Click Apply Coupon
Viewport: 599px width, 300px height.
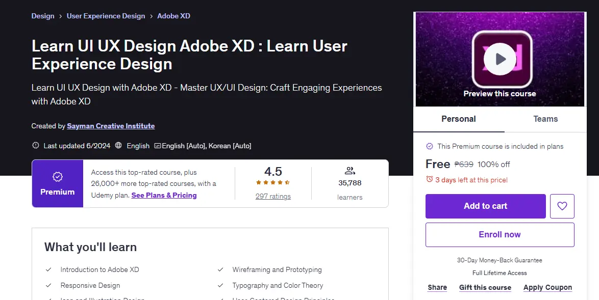click(x=548, y=287)
